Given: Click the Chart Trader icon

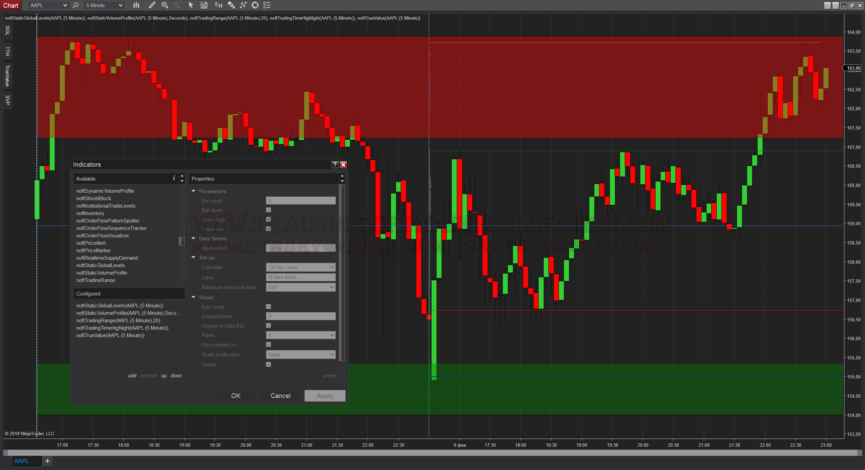Looking at the screenshot, I should 219,5.
